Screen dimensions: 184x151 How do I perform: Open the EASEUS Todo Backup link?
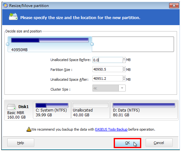[x=111, y=129]
